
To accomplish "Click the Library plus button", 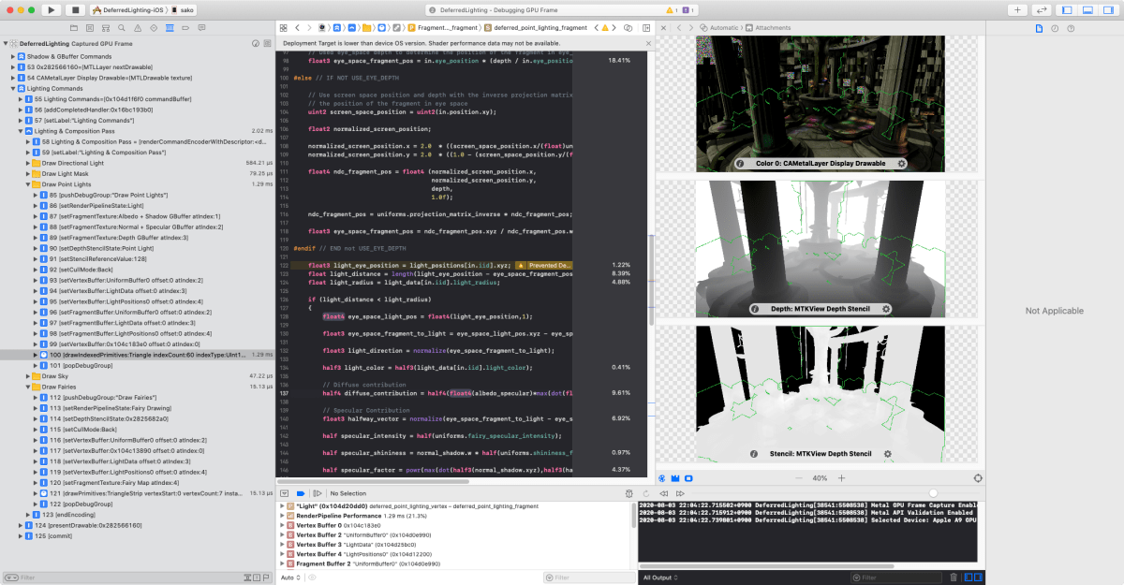I will click(1018, 9).
